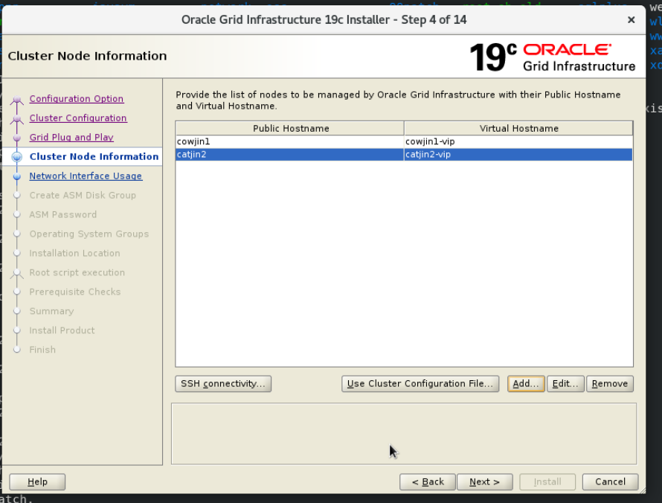The width and height of the screenshot is (662, 503).
Task: Click the Create ASM Disk Group step
Action: (x=83, y=196)
